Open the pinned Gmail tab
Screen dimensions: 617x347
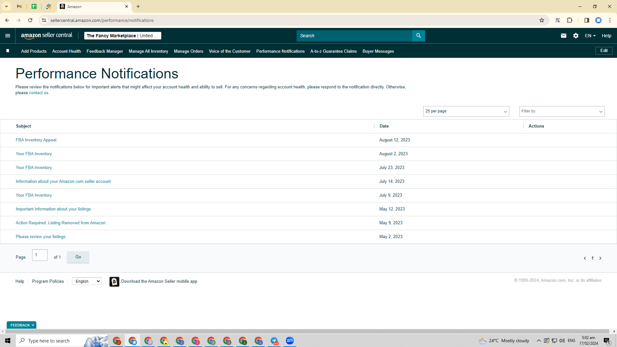click(19, 6)
